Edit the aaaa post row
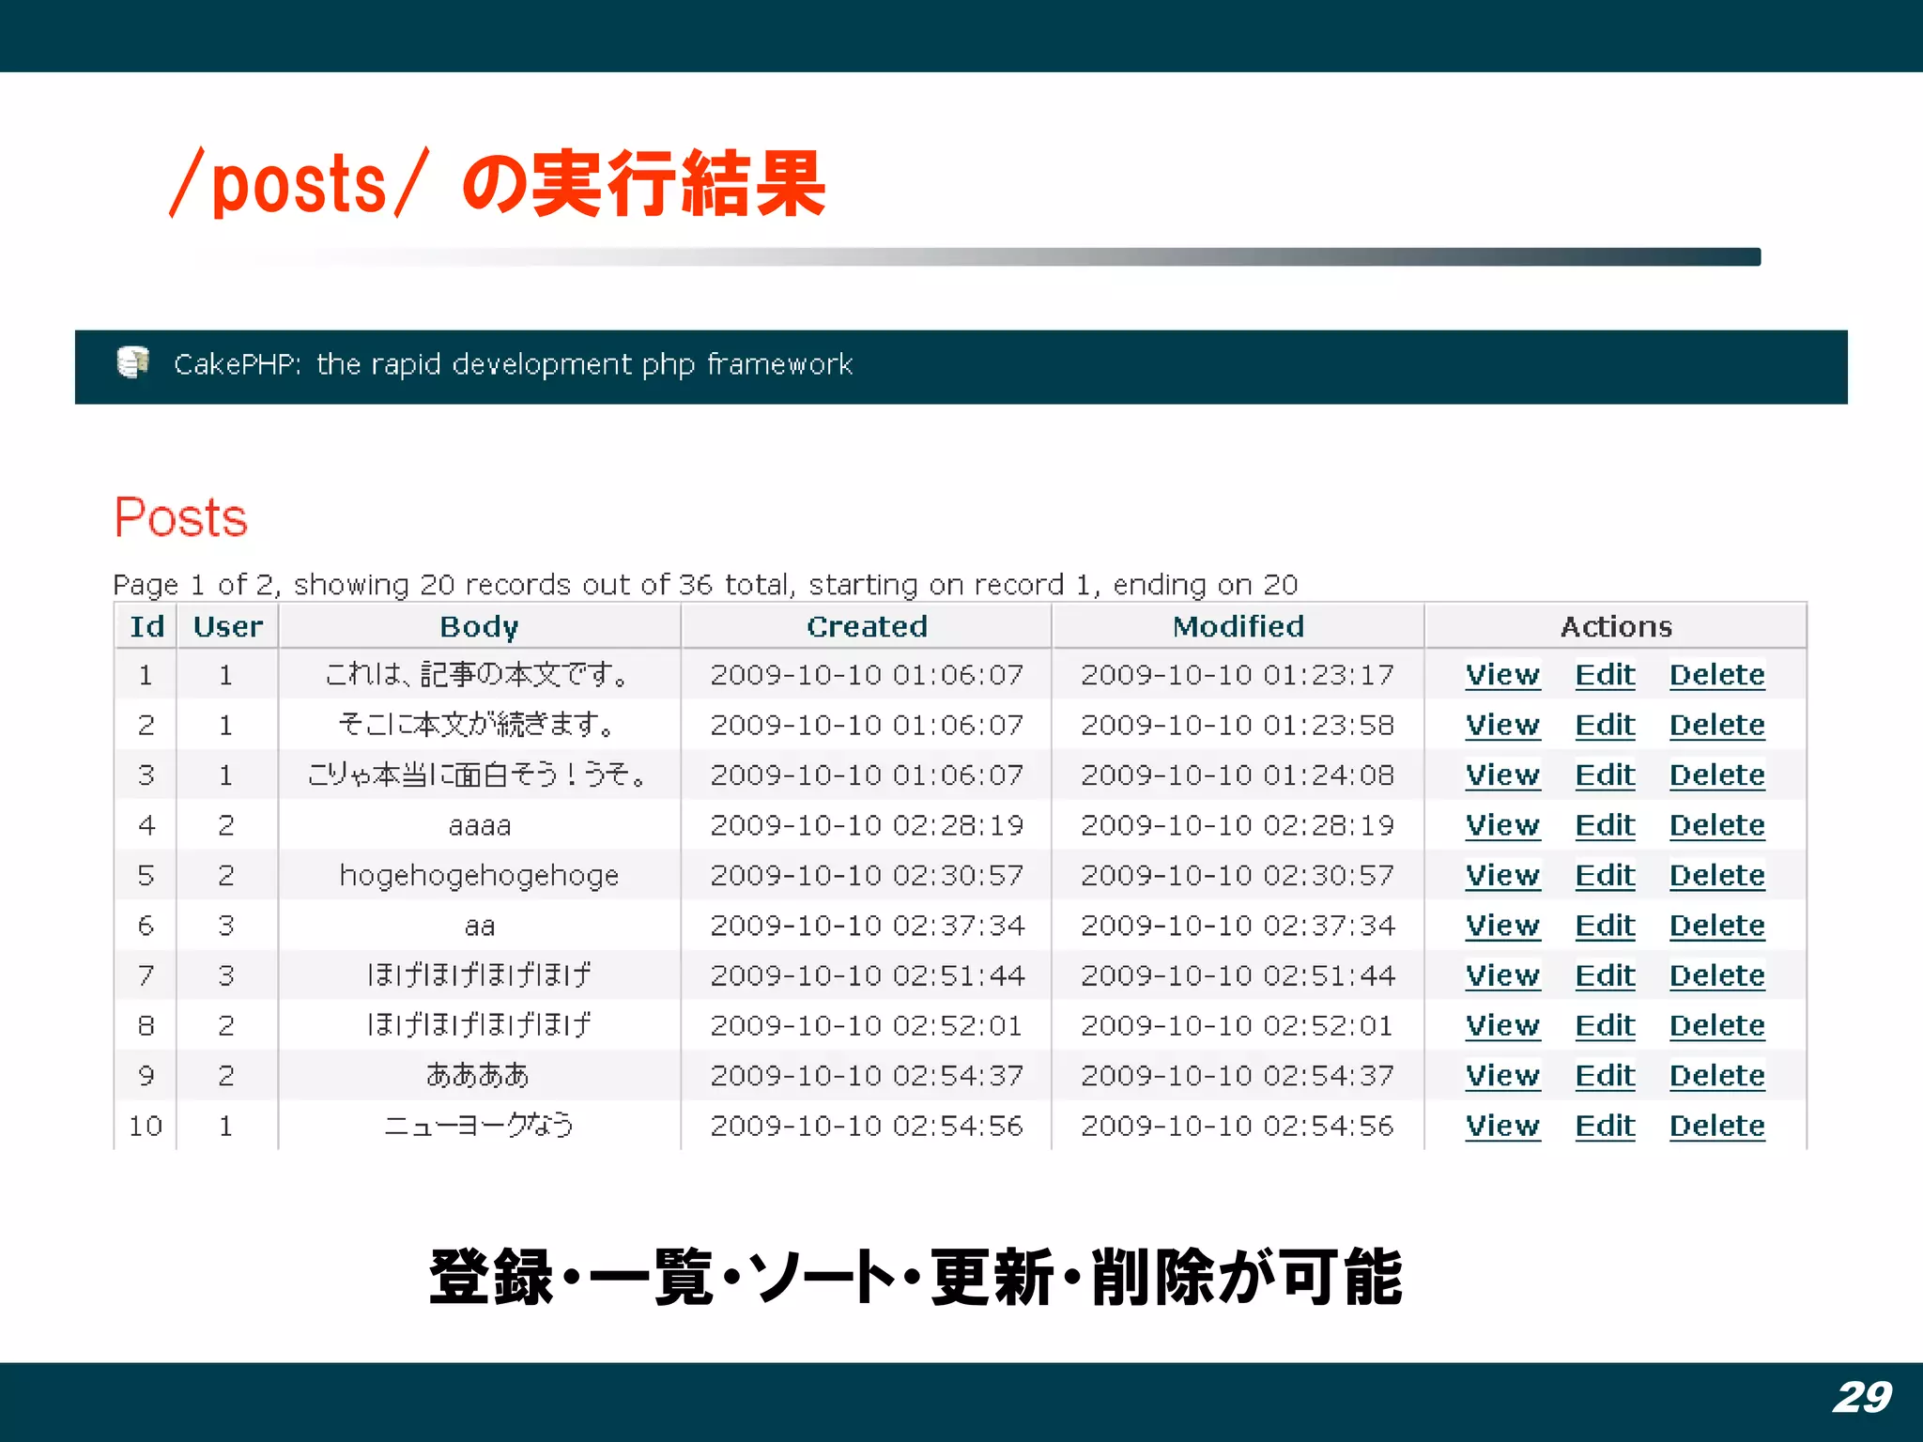This screenshot has width=1923, height=1442. point(1605,825)
